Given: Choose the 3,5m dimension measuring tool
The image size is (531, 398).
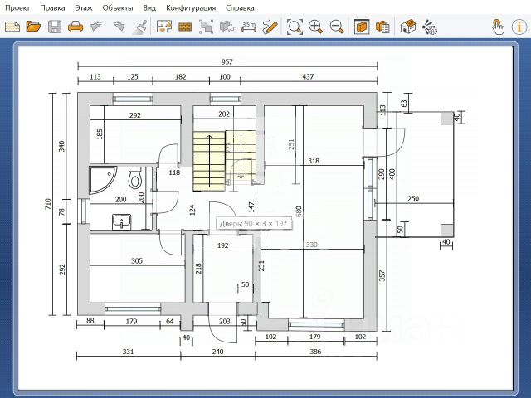Looking at the screenshot, I should [x=249, y=27].
